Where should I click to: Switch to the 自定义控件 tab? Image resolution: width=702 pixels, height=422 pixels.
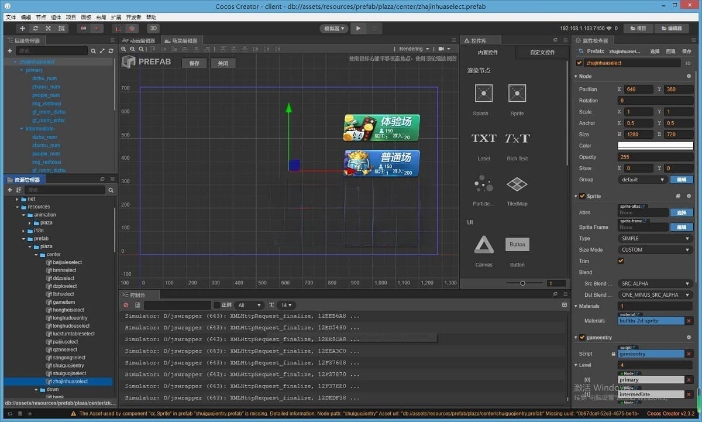(x=542, y=53)
